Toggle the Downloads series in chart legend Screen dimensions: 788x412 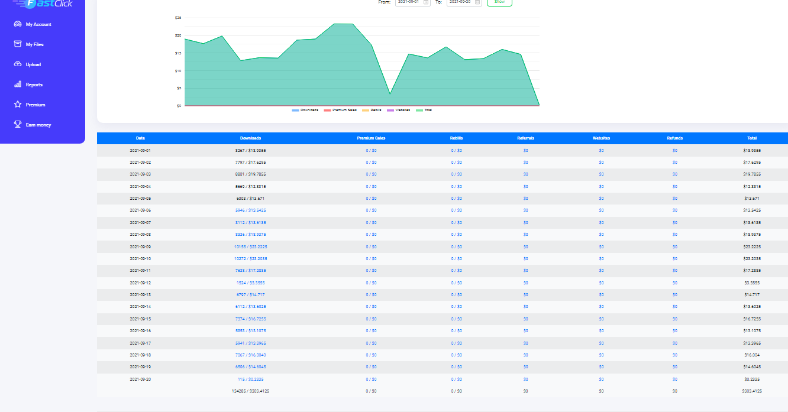[x=305, y=110]
